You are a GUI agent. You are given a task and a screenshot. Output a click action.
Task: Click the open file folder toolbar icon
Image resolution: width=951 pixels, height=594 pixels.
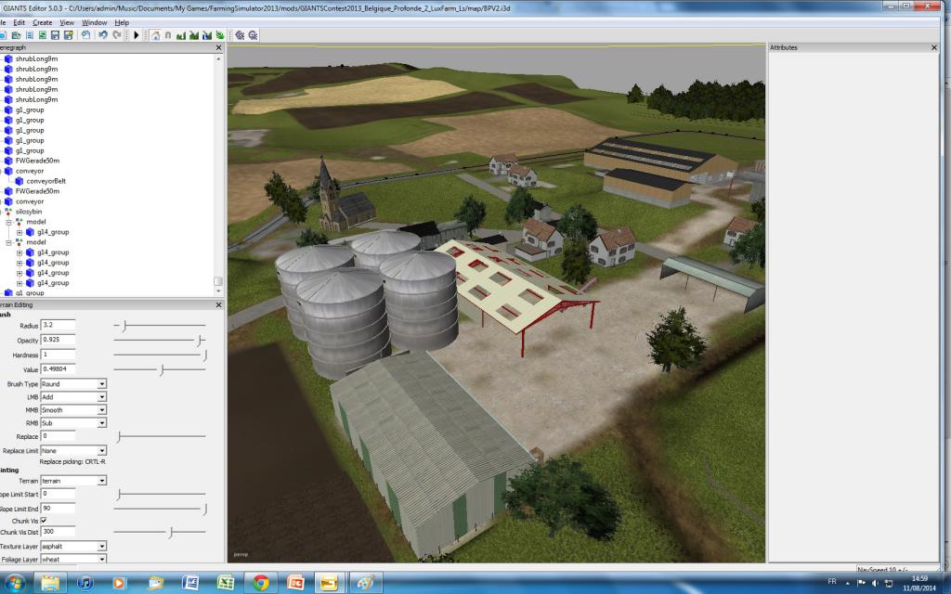click(17, 35)
